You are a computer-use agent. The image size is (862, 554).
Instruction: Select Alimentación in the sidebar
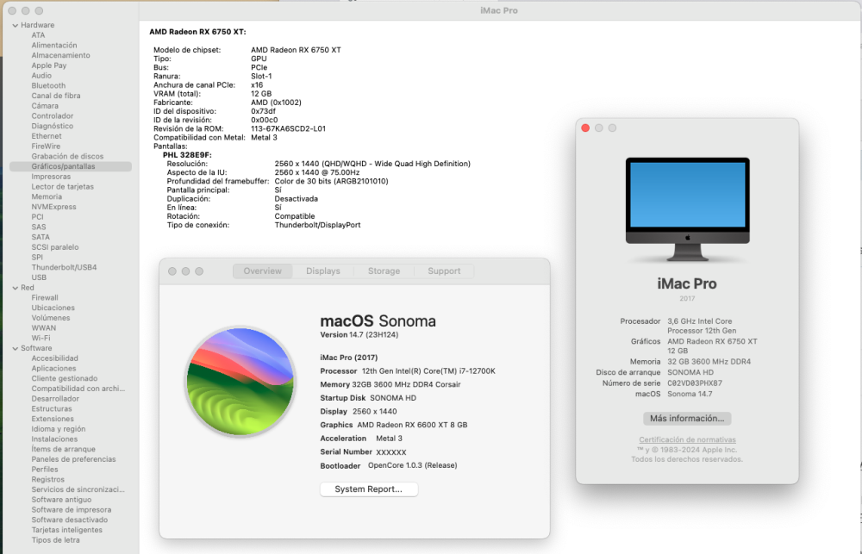click(53, 45)
